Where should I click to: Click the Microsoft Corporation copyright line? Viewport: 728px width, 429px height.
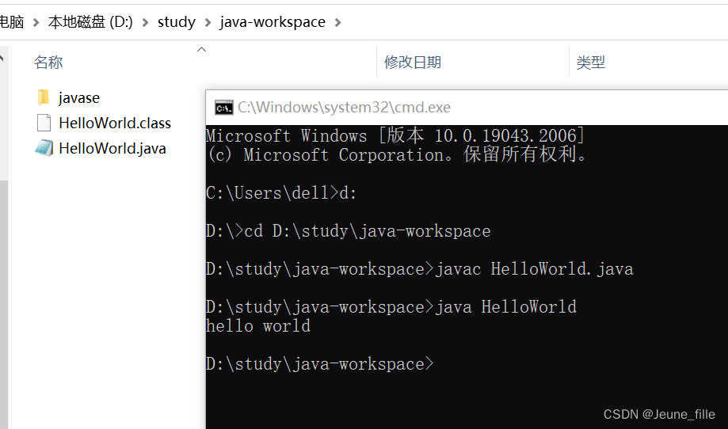[x=398, y=154]
